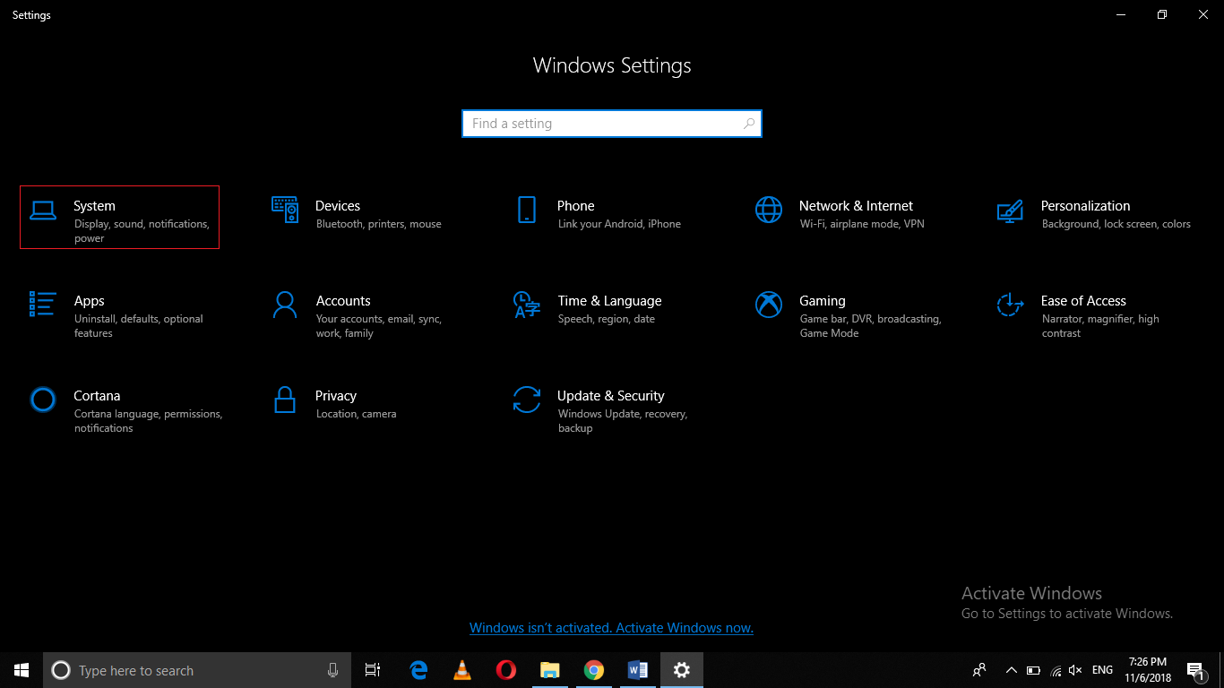Viewport: 1224px width, 688px height.
Task: Click the Activate Windows now link
Action: point(611,627)
